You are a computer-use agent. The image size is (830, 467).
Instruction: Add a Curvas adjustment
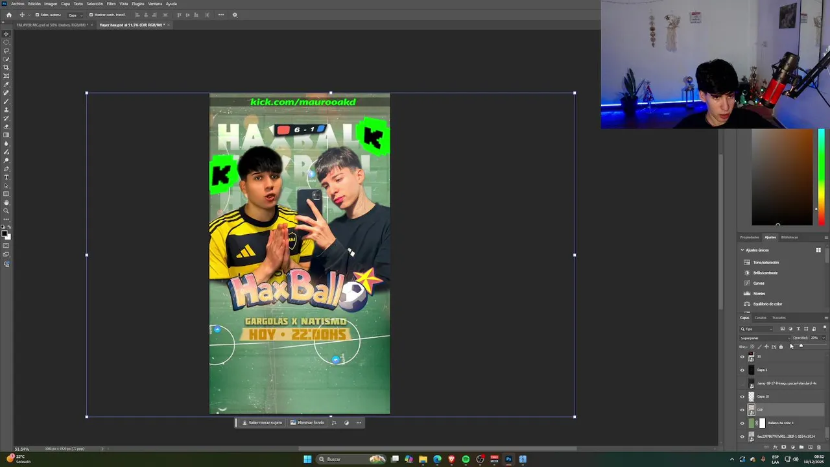tap(759, 283)
